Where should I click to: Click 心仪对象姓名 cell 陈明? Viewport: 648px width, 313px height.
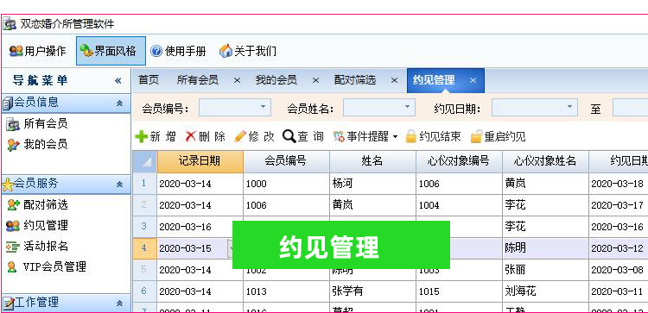545,247
